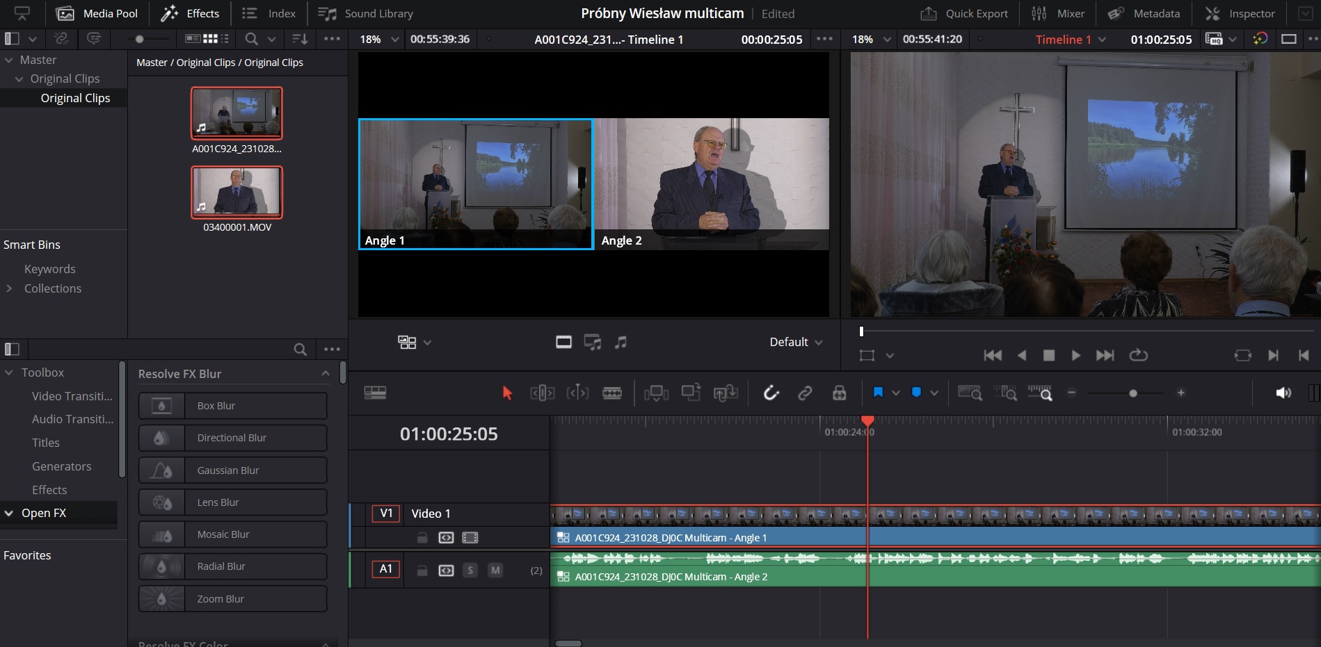Select the A001C924_231028 clip thumbnail
This screenshot has width=1321, height=647.
coord(237,113)
